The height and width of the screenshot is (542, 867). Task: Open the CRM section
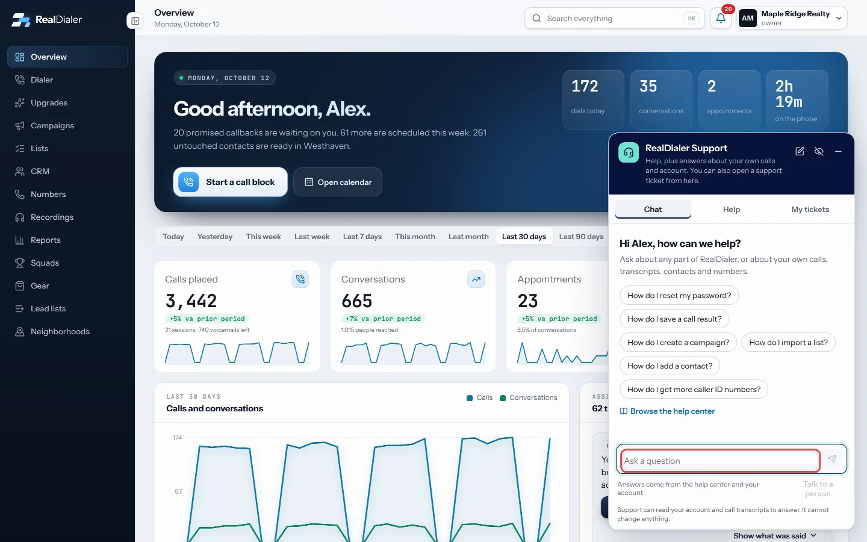click(67, 172)
